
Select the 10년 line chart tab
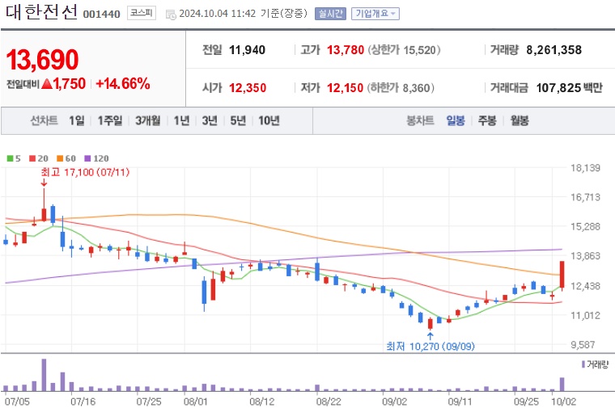click(269, 120)
